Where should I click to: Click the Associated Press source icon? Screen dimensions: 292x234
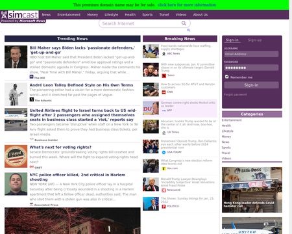31,204
